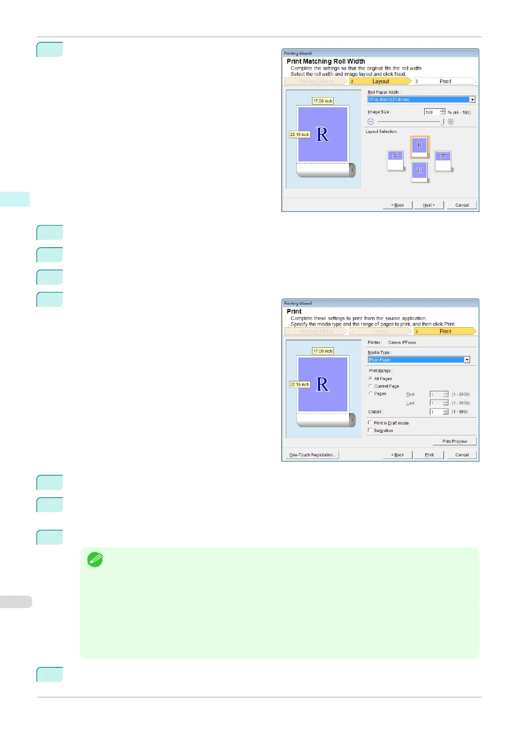519x734 pixels.
Task: Click the Copies number field
Action: [x=436, y=412]
